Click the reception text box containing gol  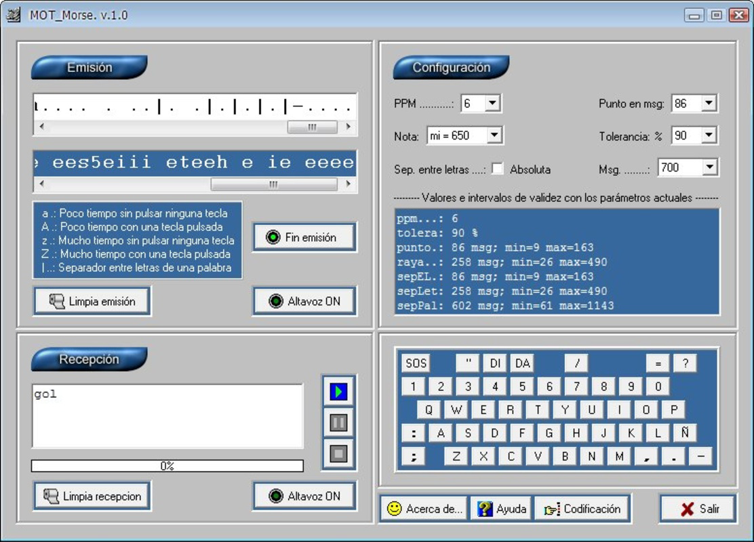pyautogui.click(x=167, y=416)
